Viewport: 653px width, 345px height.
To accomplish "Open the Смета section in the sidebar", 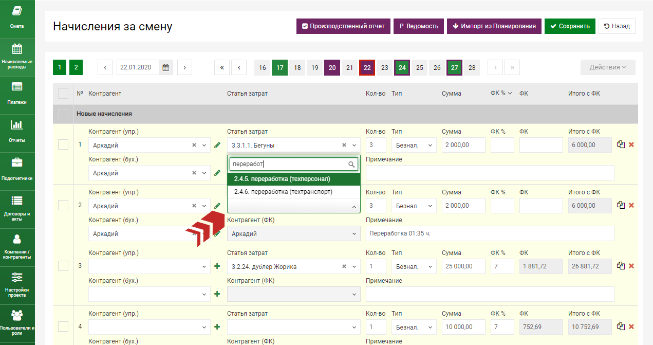I will click(x=17, y=19).
